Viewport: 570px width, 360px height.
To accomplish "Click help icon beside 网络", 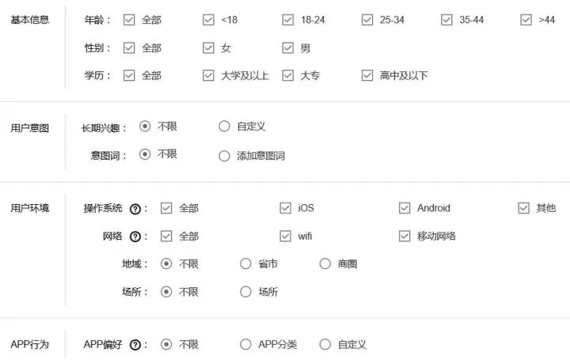I will tap(135, 237).
